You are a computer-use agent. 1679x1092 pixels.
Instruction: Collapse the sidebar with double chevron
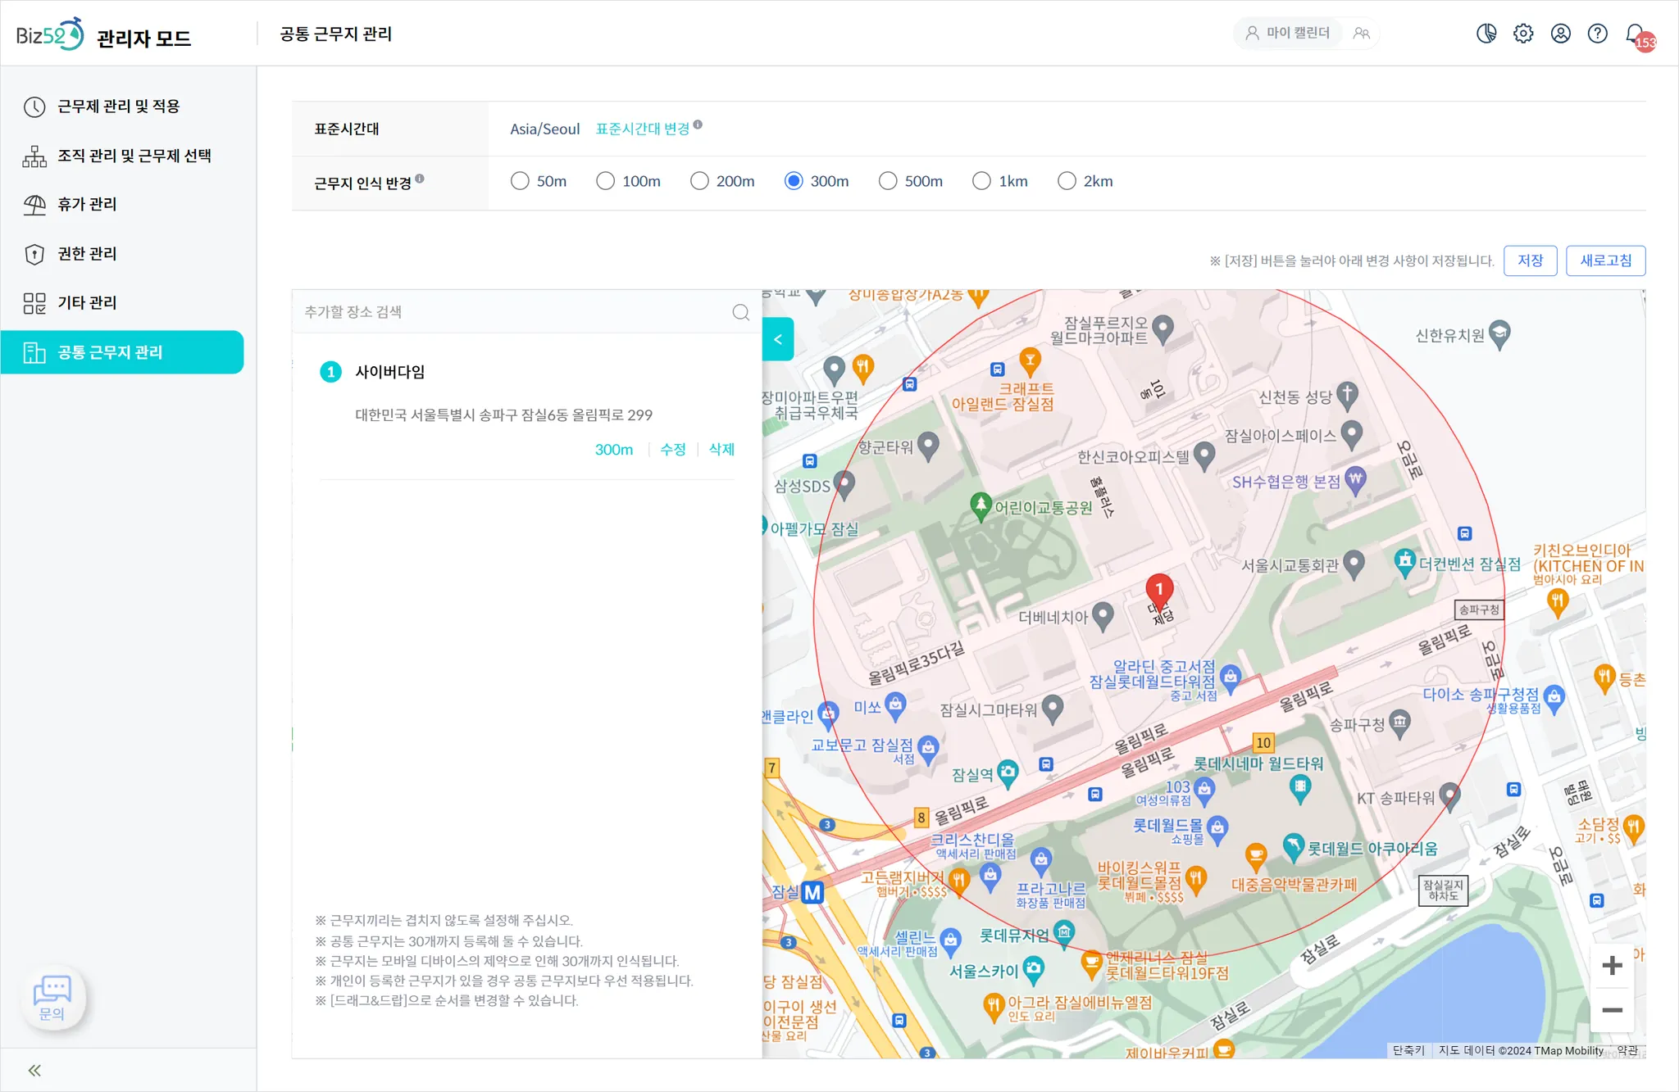(x=34, y=1070)
